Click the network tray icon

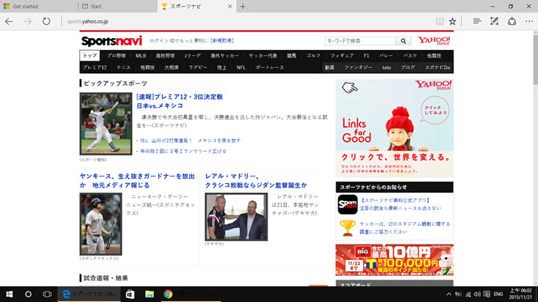(x=468, y=294)
